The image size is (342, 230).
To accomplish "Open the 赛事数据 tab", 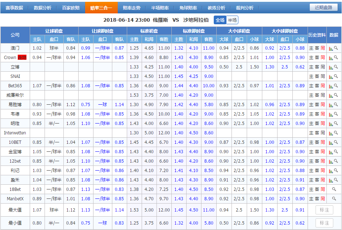I will coord(14,8).
